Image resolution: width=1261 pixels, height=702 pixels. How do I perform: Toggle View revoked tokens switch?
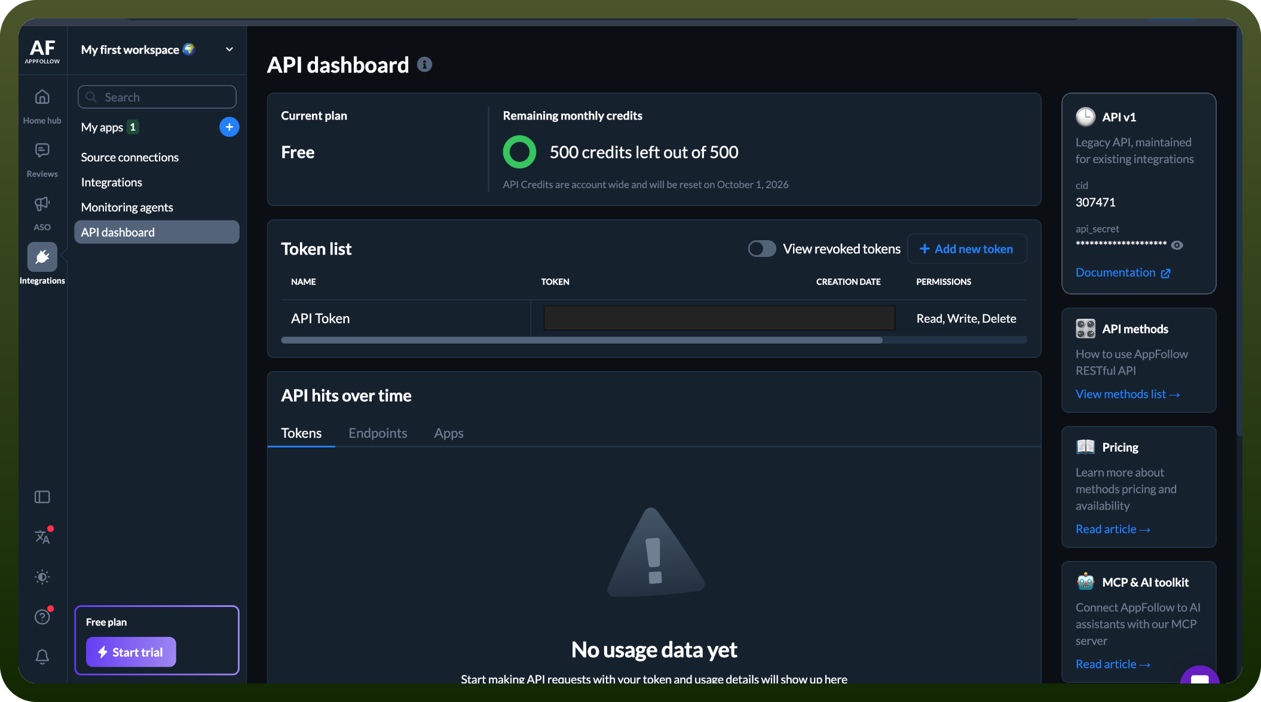pos(762,249)
